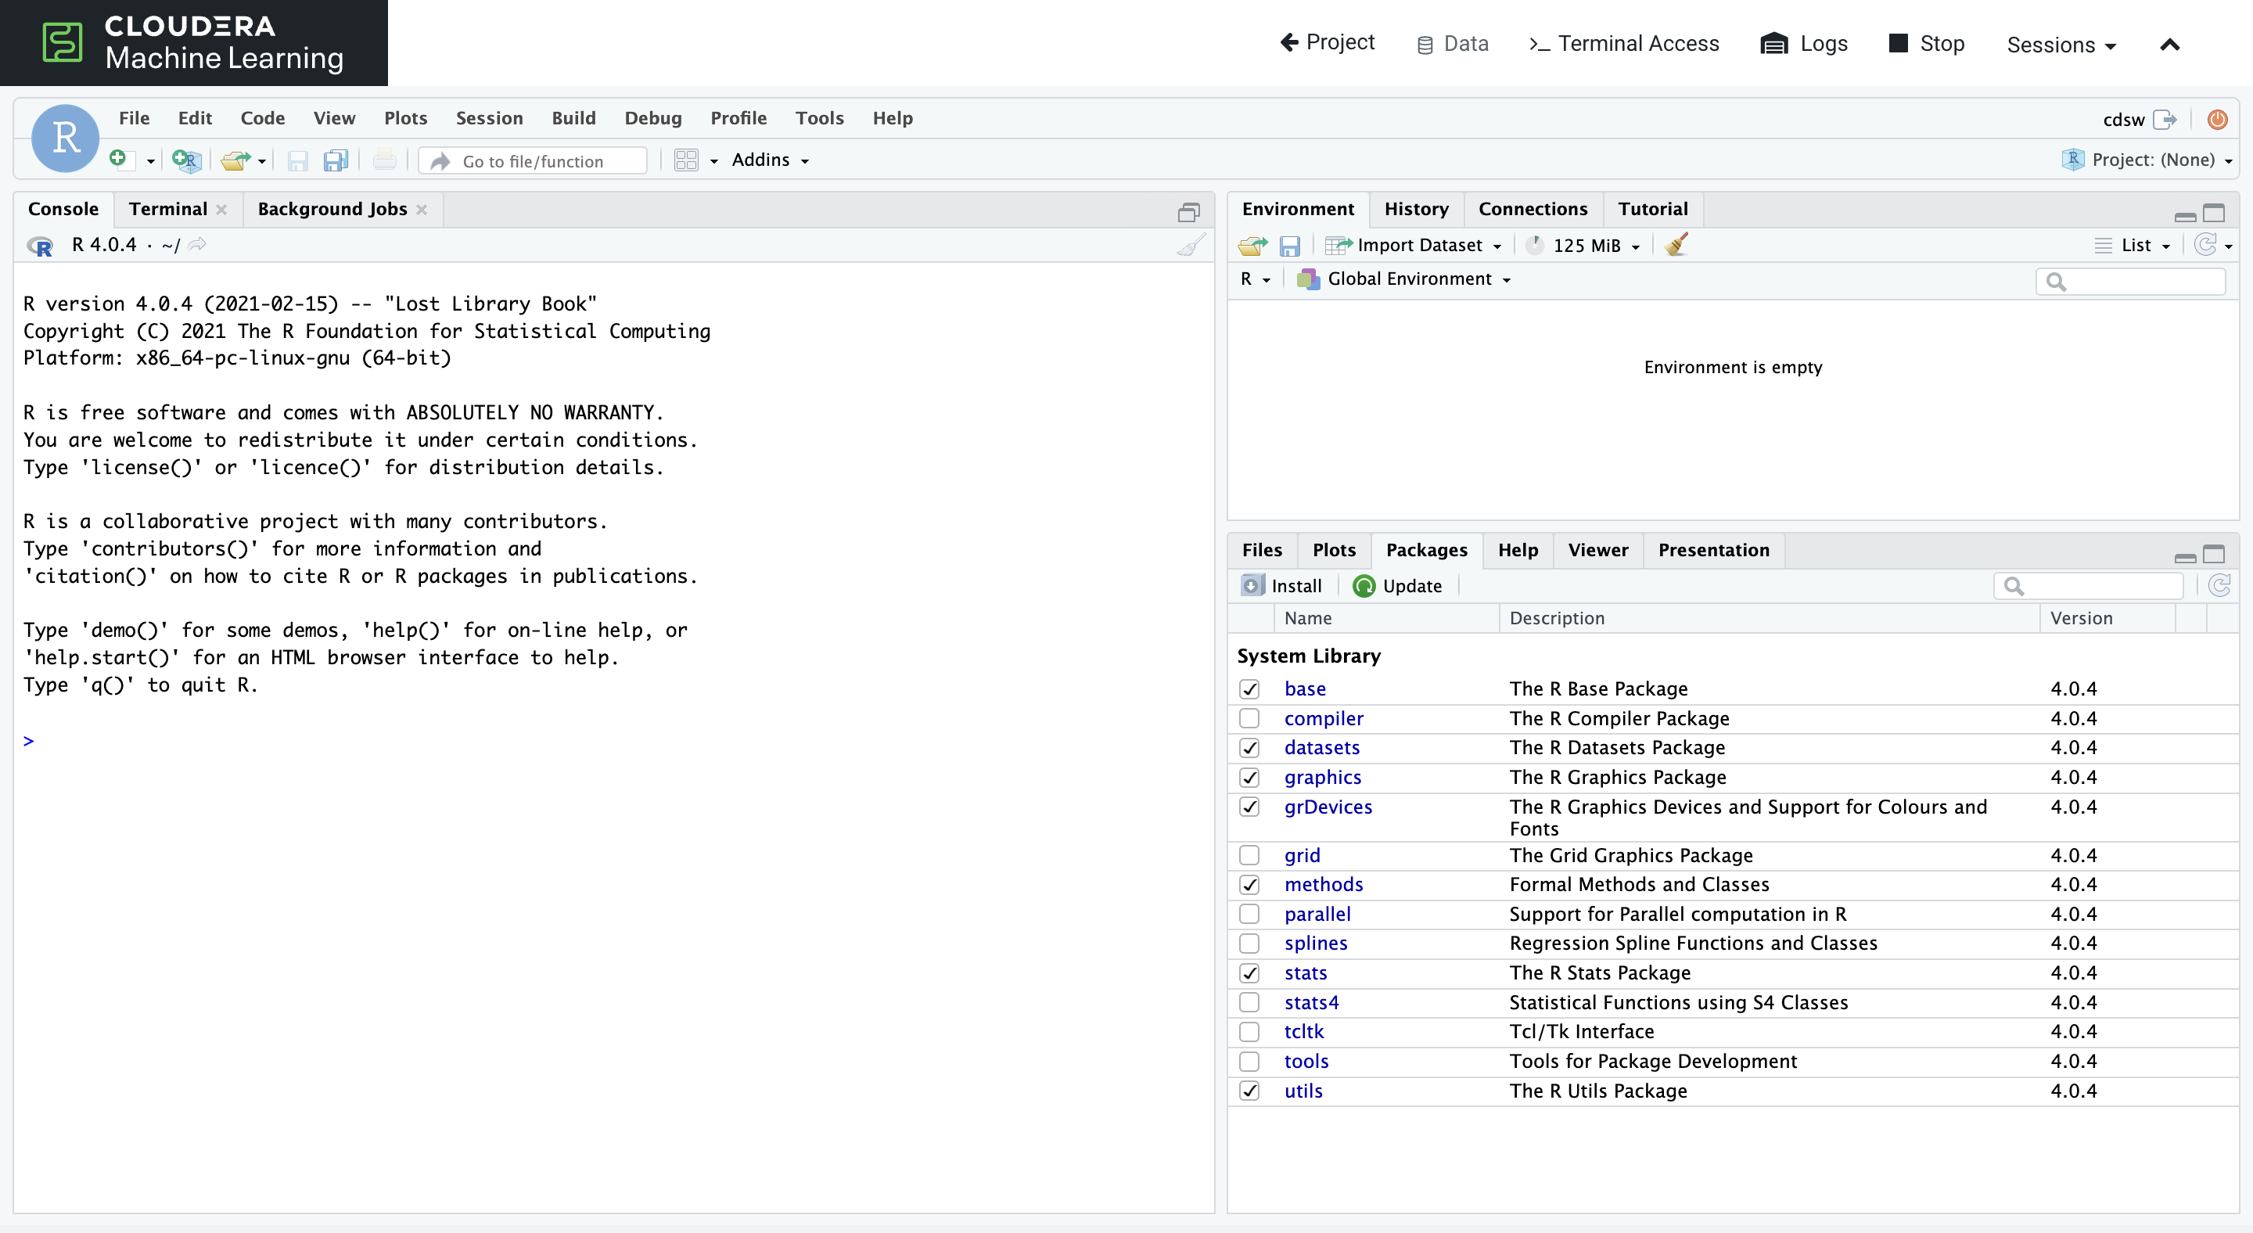Uncheck the datasets package

click(1249, 748)
